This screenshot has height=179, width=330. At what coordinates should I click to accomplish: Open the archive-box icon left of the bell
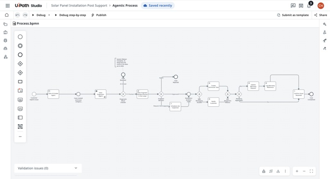tap(301, 6)
